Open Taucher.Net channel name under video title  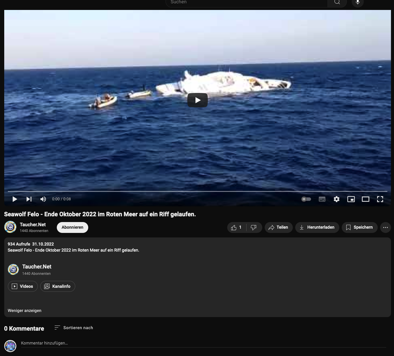coord(33,224)
